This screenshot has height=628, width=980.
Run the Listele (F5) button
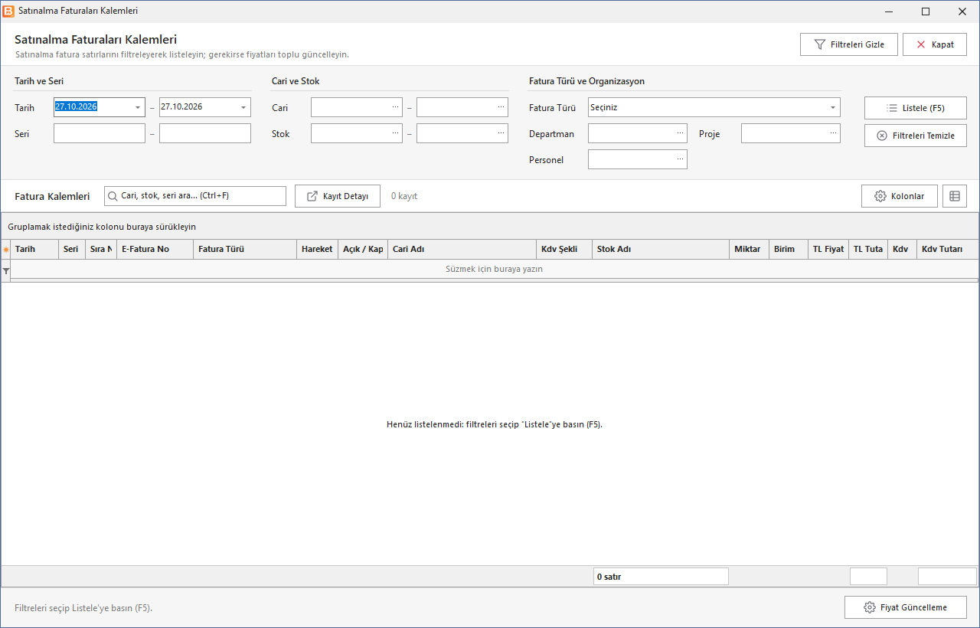click(916, 108)
